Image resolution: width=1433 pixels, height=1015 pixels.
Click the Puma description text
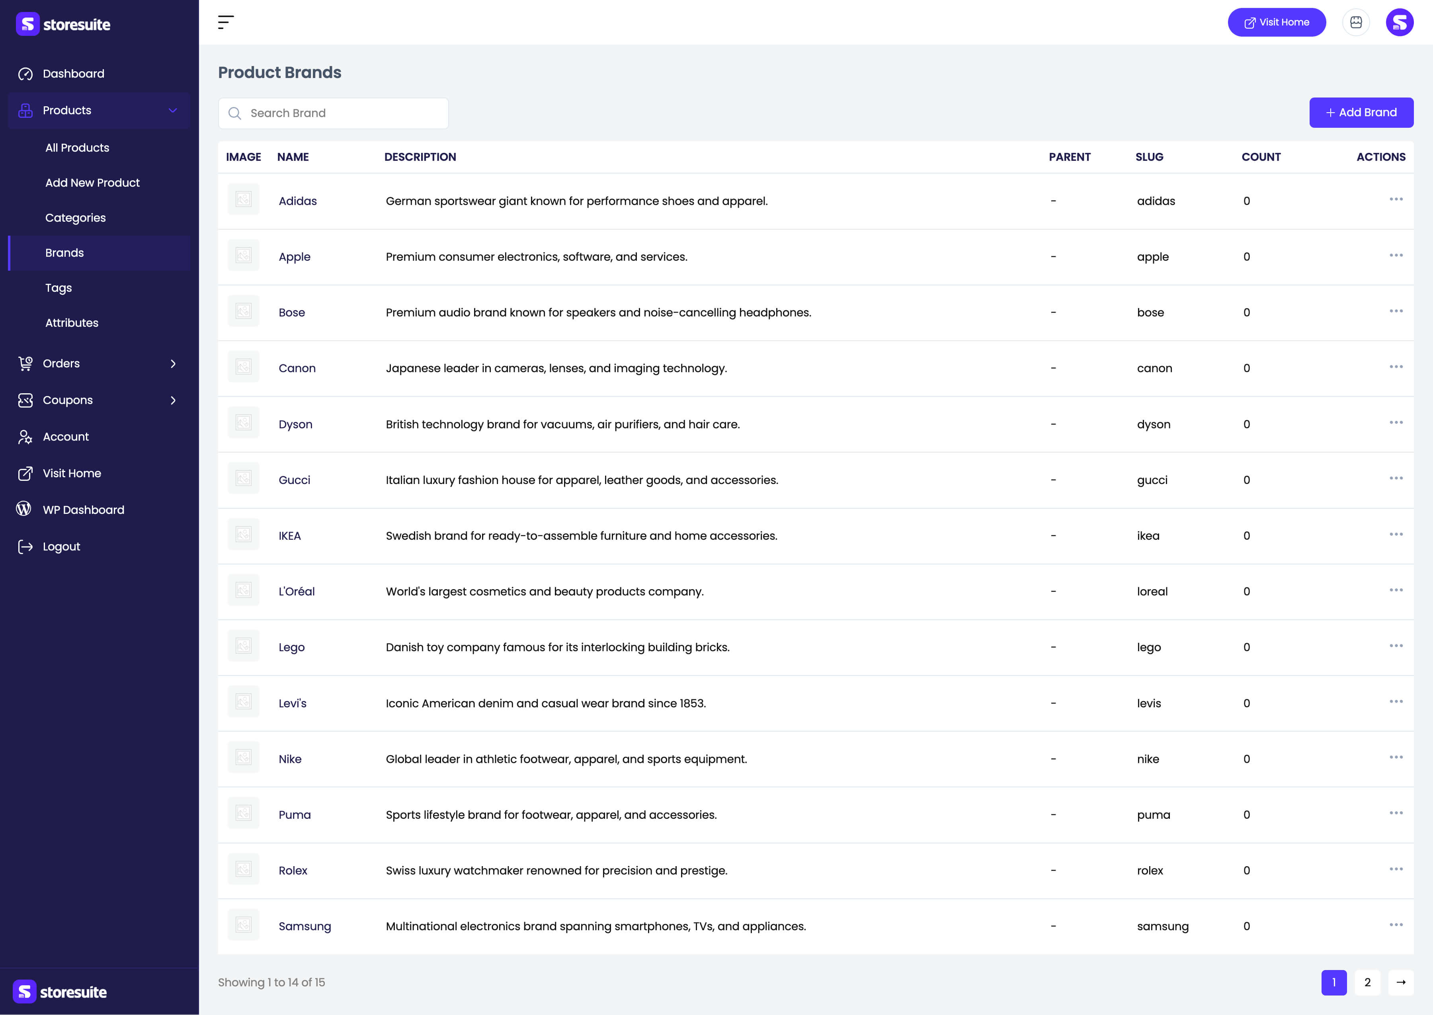pyautogui.click(x=551, y=815)
